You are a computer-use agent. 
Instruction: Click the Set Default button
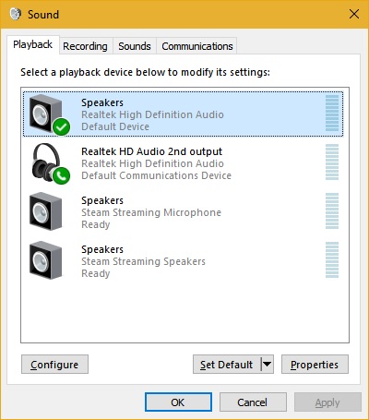[227, 365]
